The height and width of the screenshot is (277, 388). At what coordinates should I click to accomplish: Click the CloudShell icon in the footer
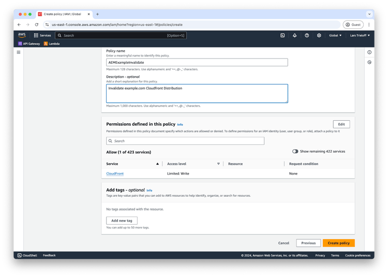pos(20,255)
